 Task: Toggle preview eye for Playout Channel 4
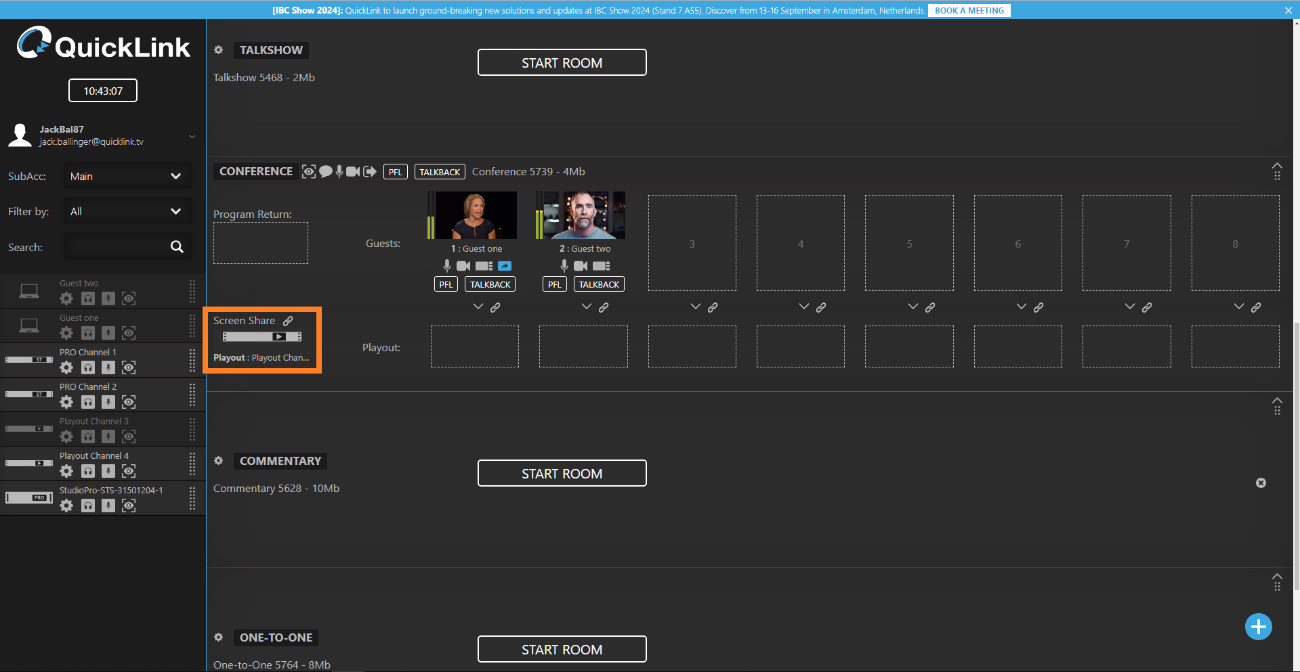pos(129,471)
